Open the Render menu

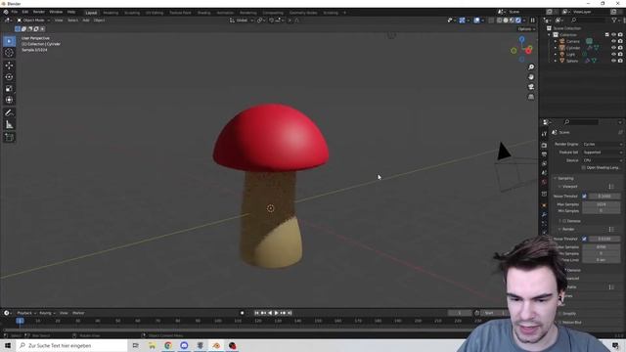(x=39, y=12)
